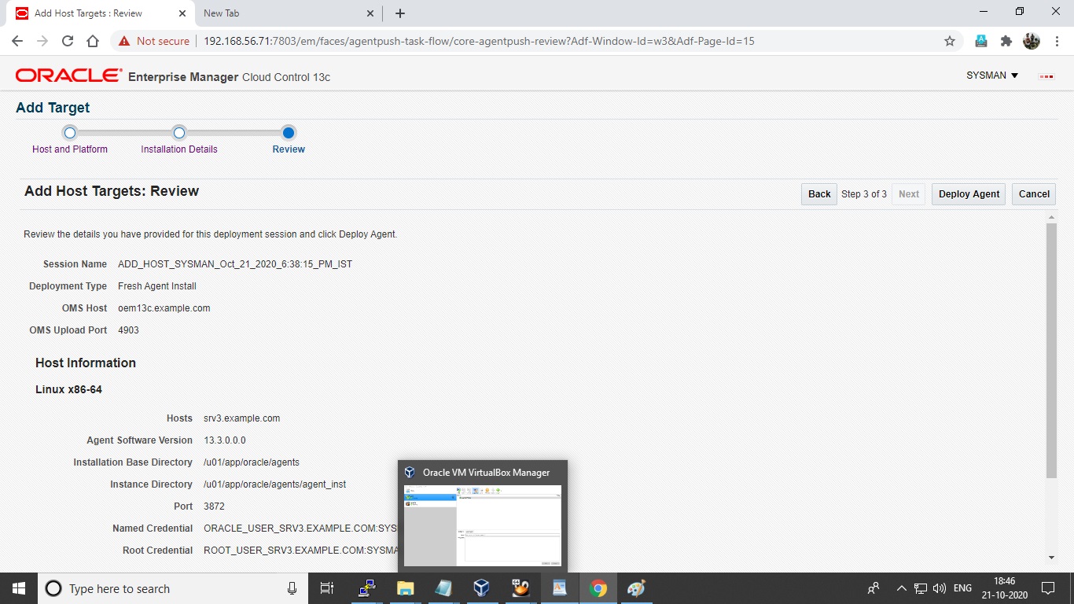Image resolution: width=1074 pixels, height=604 pixels.
Task: Open the GIMP paint palette taskbar icon
Action: tap(636, 587)
